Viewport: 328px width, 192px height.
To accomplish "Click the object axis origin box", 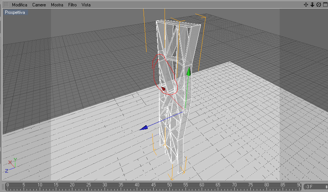I will click(185, 111).
